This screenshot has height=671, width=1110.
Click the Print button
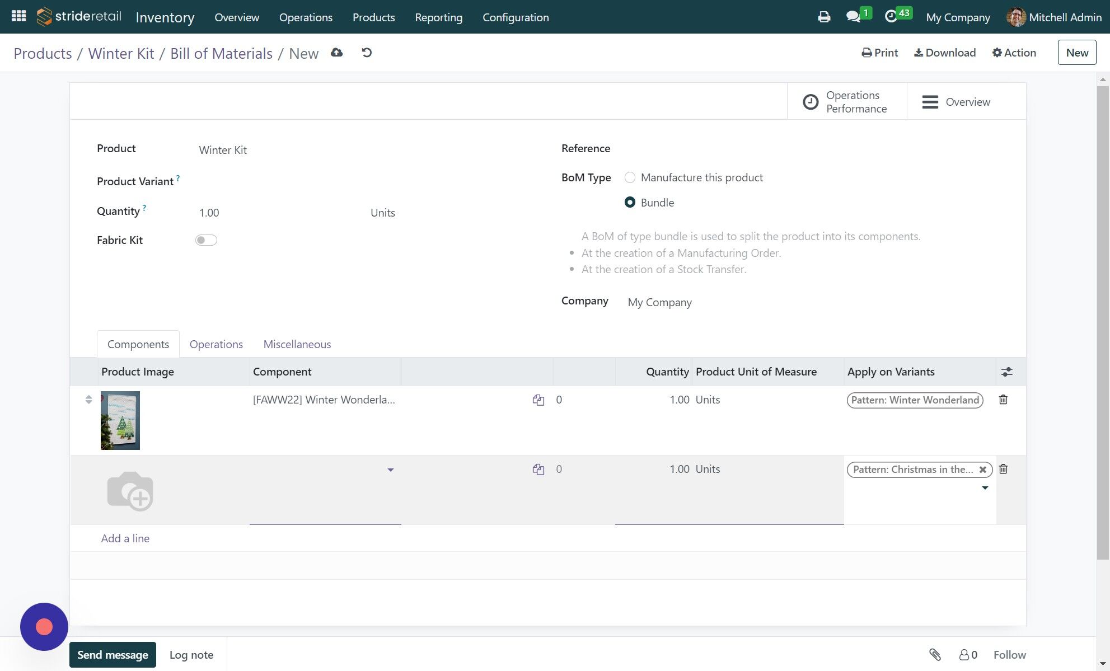(x=879, y=53)
